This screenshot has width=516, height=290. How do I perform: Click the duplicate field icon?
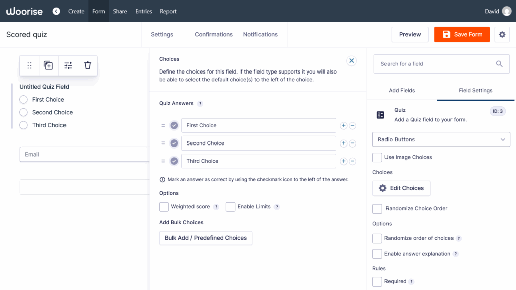(48, 65)
